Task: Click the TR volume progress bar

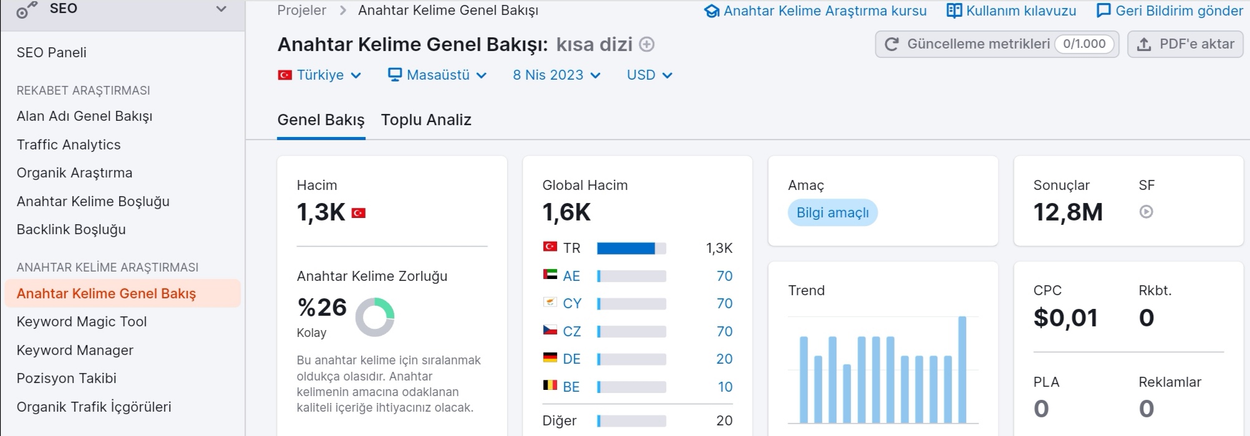Action: pyautogui.click(x=631, y=249)
